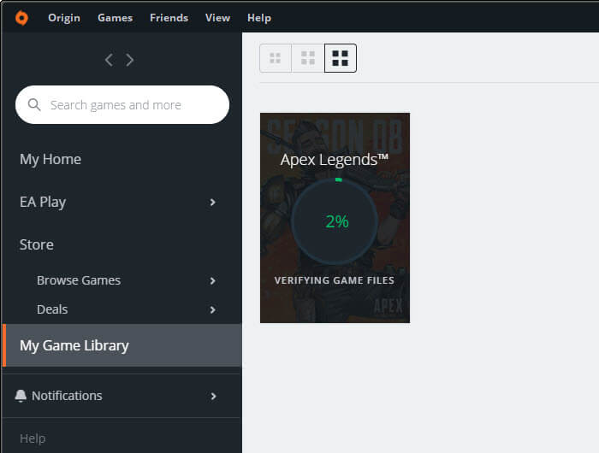
Task: Expand the Deals submenu arrow
Action: (x=213, y=309)
